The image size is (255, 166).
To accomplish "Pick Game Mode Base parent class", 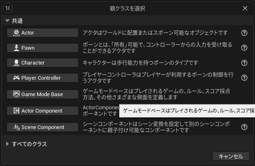I will 42,94.
